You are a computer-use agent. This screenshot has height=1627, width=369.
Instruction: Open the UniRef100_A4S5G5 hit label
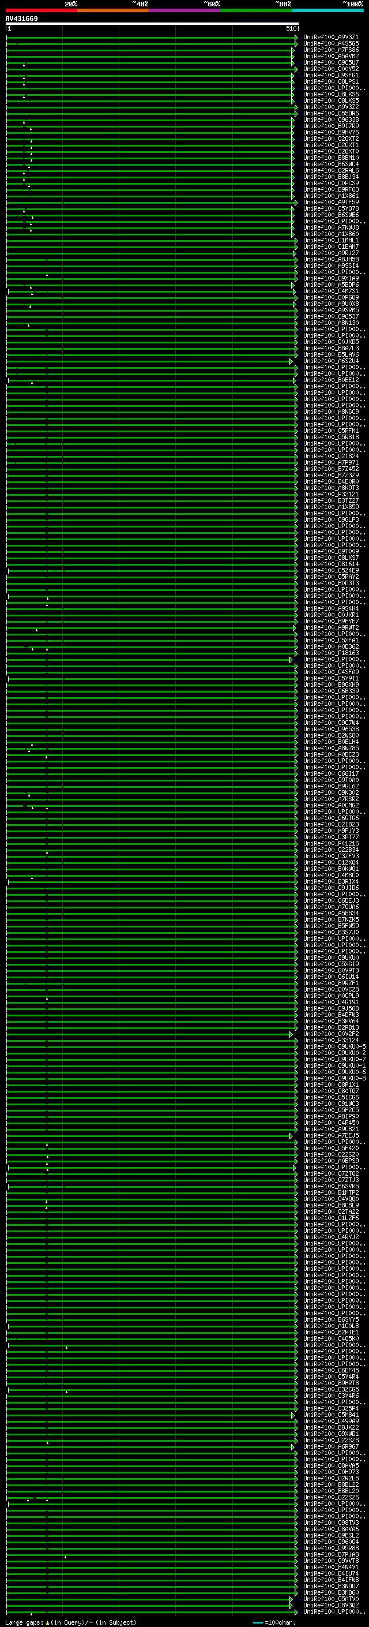pyautogui.click(x=331, y=44)
